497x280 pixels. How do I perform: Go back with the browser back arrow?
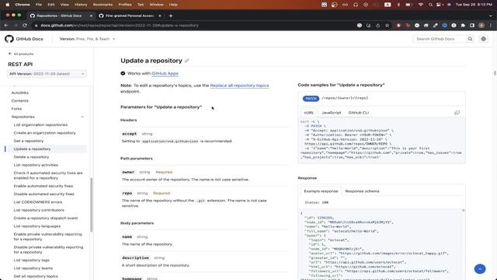[x=6, y=26]
